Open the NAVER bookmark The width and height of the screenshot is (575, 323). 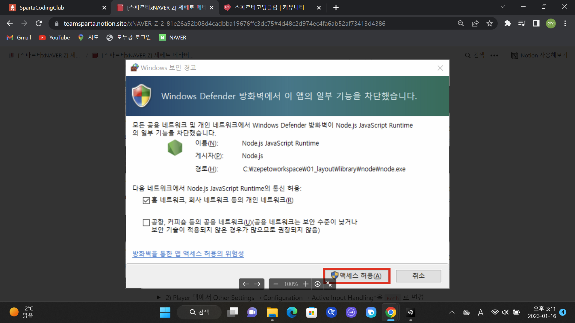tap(172, 38)
